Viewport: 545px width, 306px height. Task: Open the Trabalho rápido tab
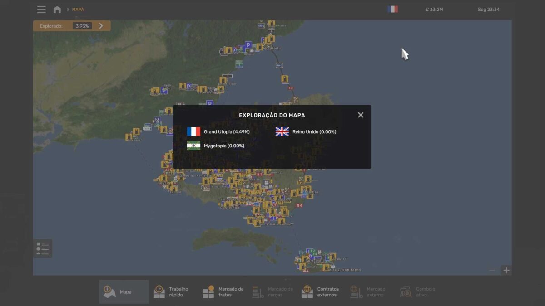(173, 292)
